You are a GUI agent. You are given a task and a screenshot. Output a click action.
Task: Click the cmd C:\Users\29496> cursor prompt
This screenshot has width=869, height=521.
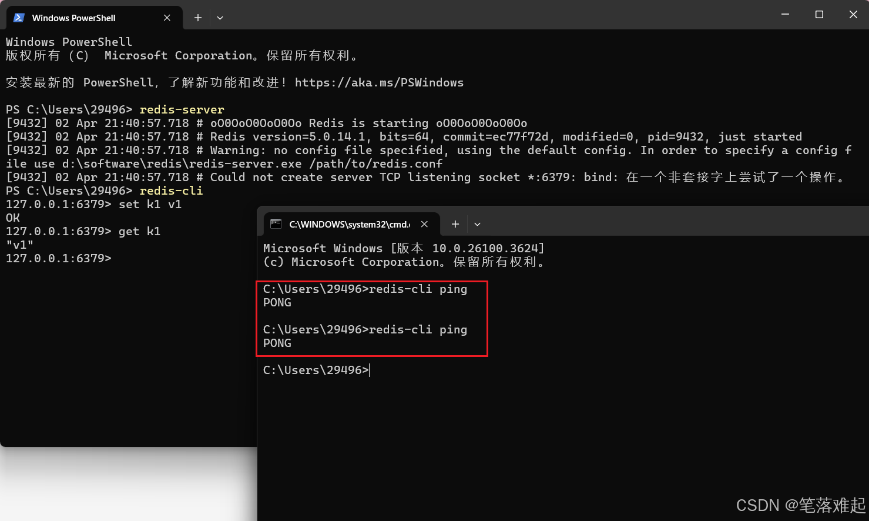click(316, 370)
